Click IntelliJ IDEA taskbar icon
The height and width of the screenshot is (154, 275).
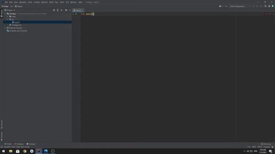pyautogui.click(x=39, y=151)
